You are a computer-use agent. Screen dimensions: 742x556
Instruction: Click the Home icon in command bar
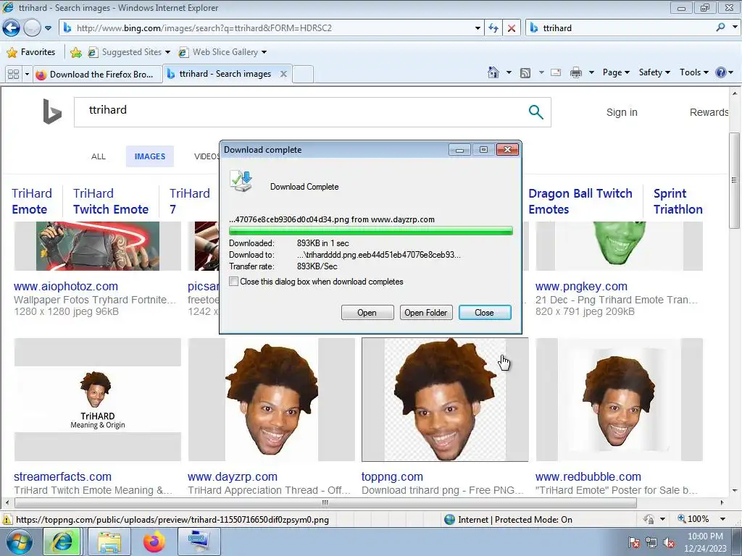coord(493,72)
